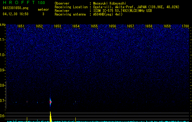Click the 0.8 kHz frequency axis label
Screen dimensions: 192x122
click(x=2, y=85)
